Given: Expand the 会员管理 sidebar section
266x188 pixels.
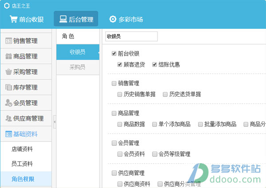Looking at the screenshot, I should [26, 103].
